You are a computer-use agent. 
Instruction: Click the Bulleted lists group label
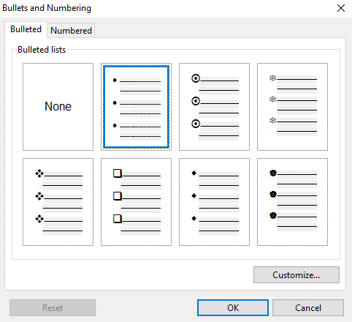pos(42,50)
